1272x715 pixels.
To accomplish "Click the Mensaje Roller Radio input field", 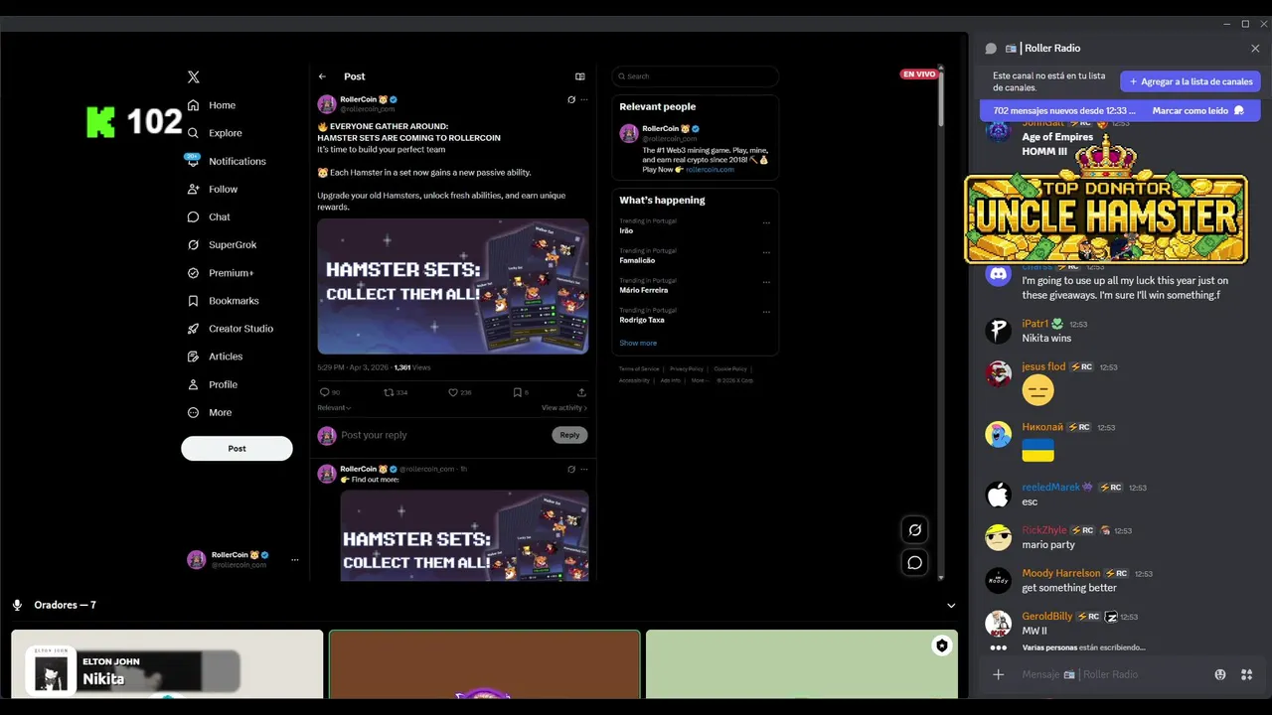I will [1111, 675].
